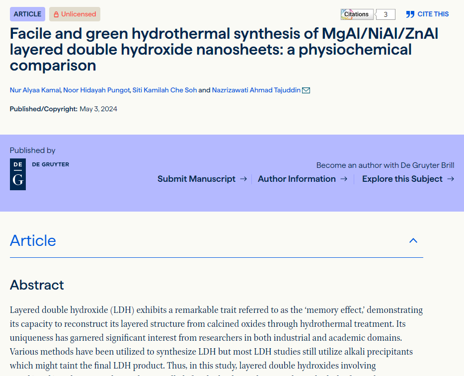Image resolution: width=464 pixels, height=376 pixels.
Task: Open author Siti Kamilah Che Soh link
Action: coord(164,90)
